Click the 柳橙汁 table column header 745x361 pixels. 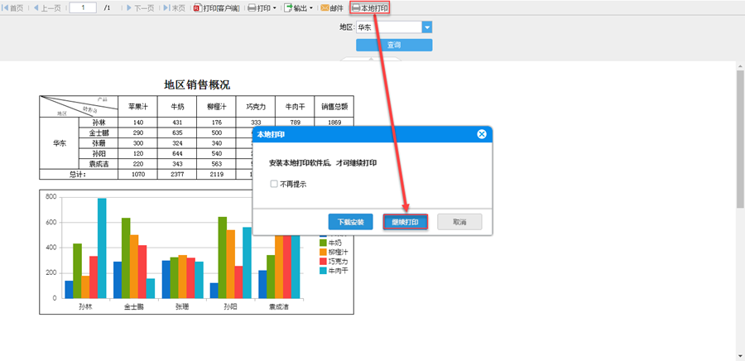coord(217,107)
